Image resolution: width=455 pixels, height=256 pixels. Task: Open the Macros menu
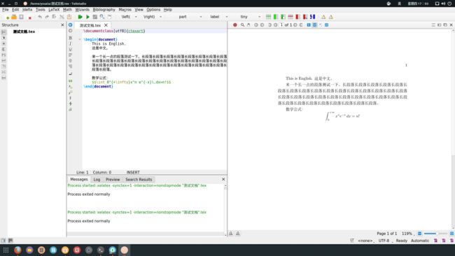(x=125, y=10)
